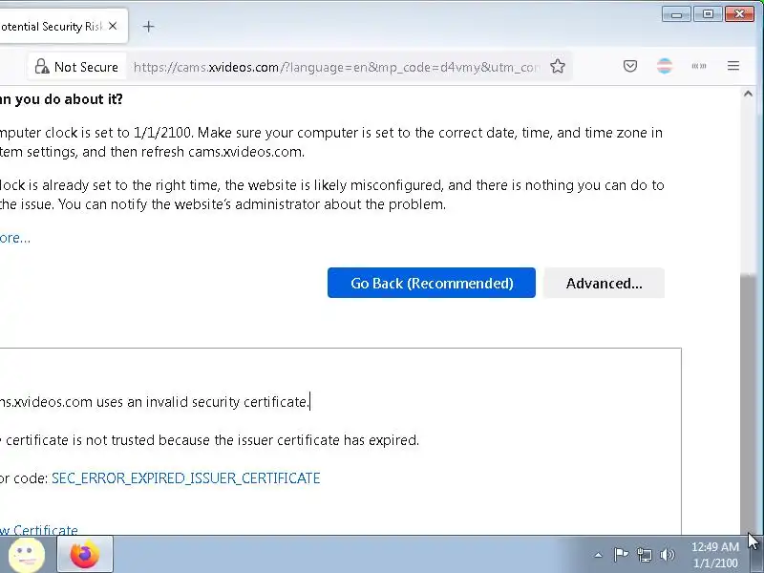Click text 'the issuer certificate has expired.'
The height and width of the screenshot is (573, 764).
[316, 440]
